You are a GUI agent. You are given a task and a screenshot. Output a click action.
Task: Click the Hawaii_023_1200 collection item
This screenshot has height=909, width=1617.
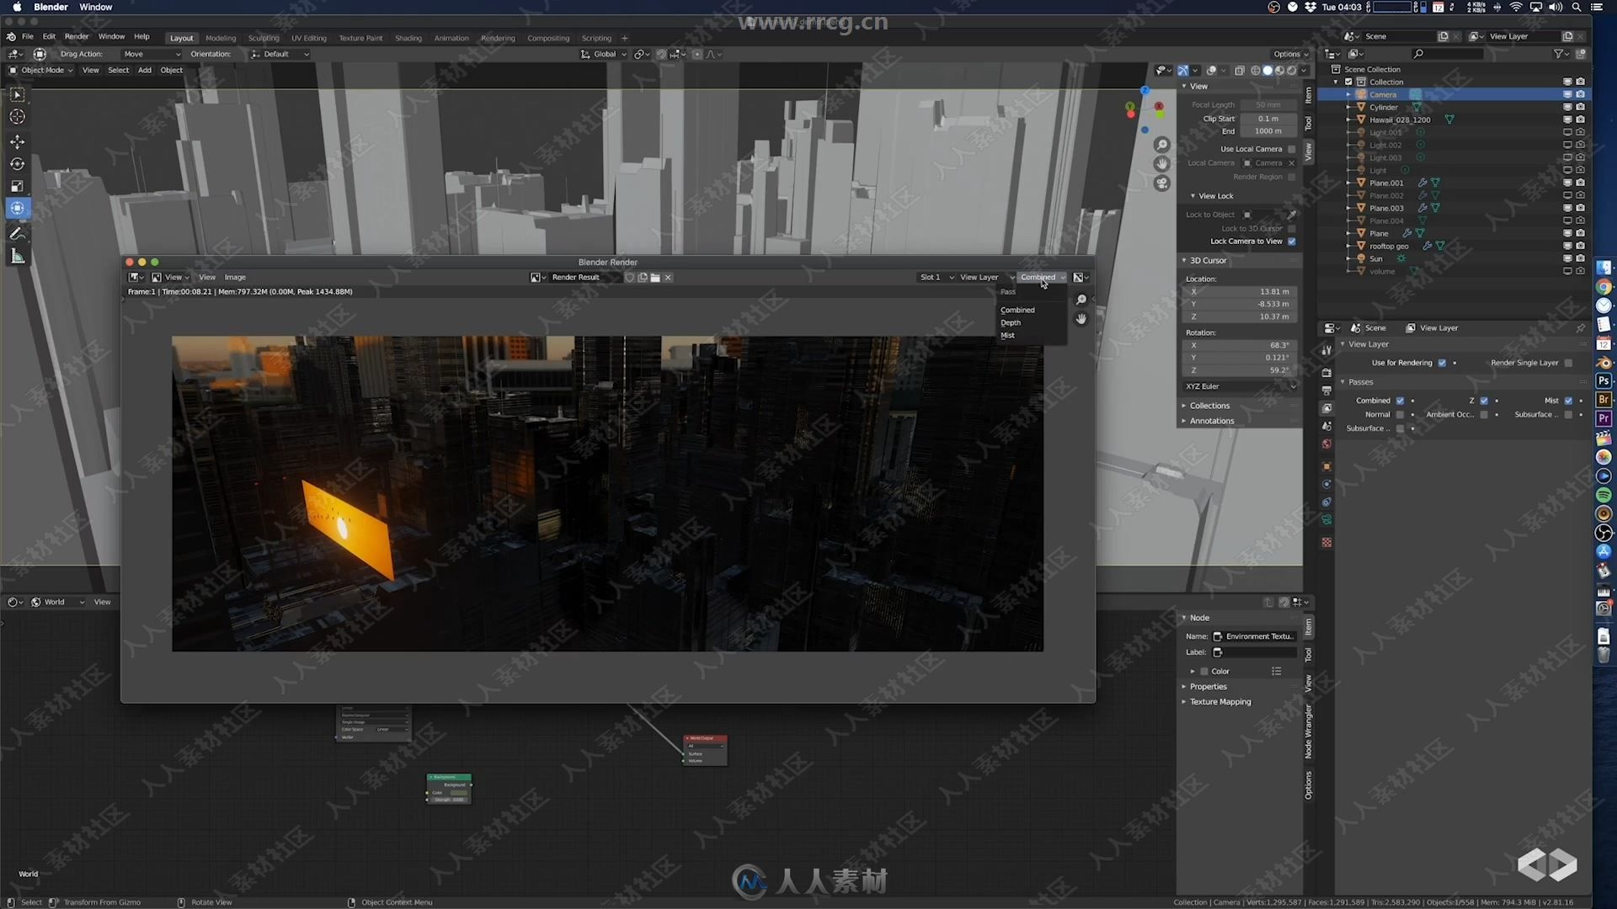click(1401, 119)
